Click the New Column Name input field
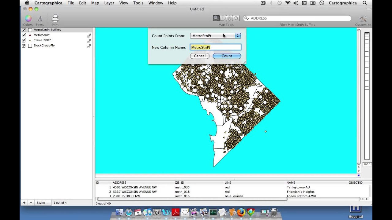Screen dimensions: 392x220 (216, 47)
